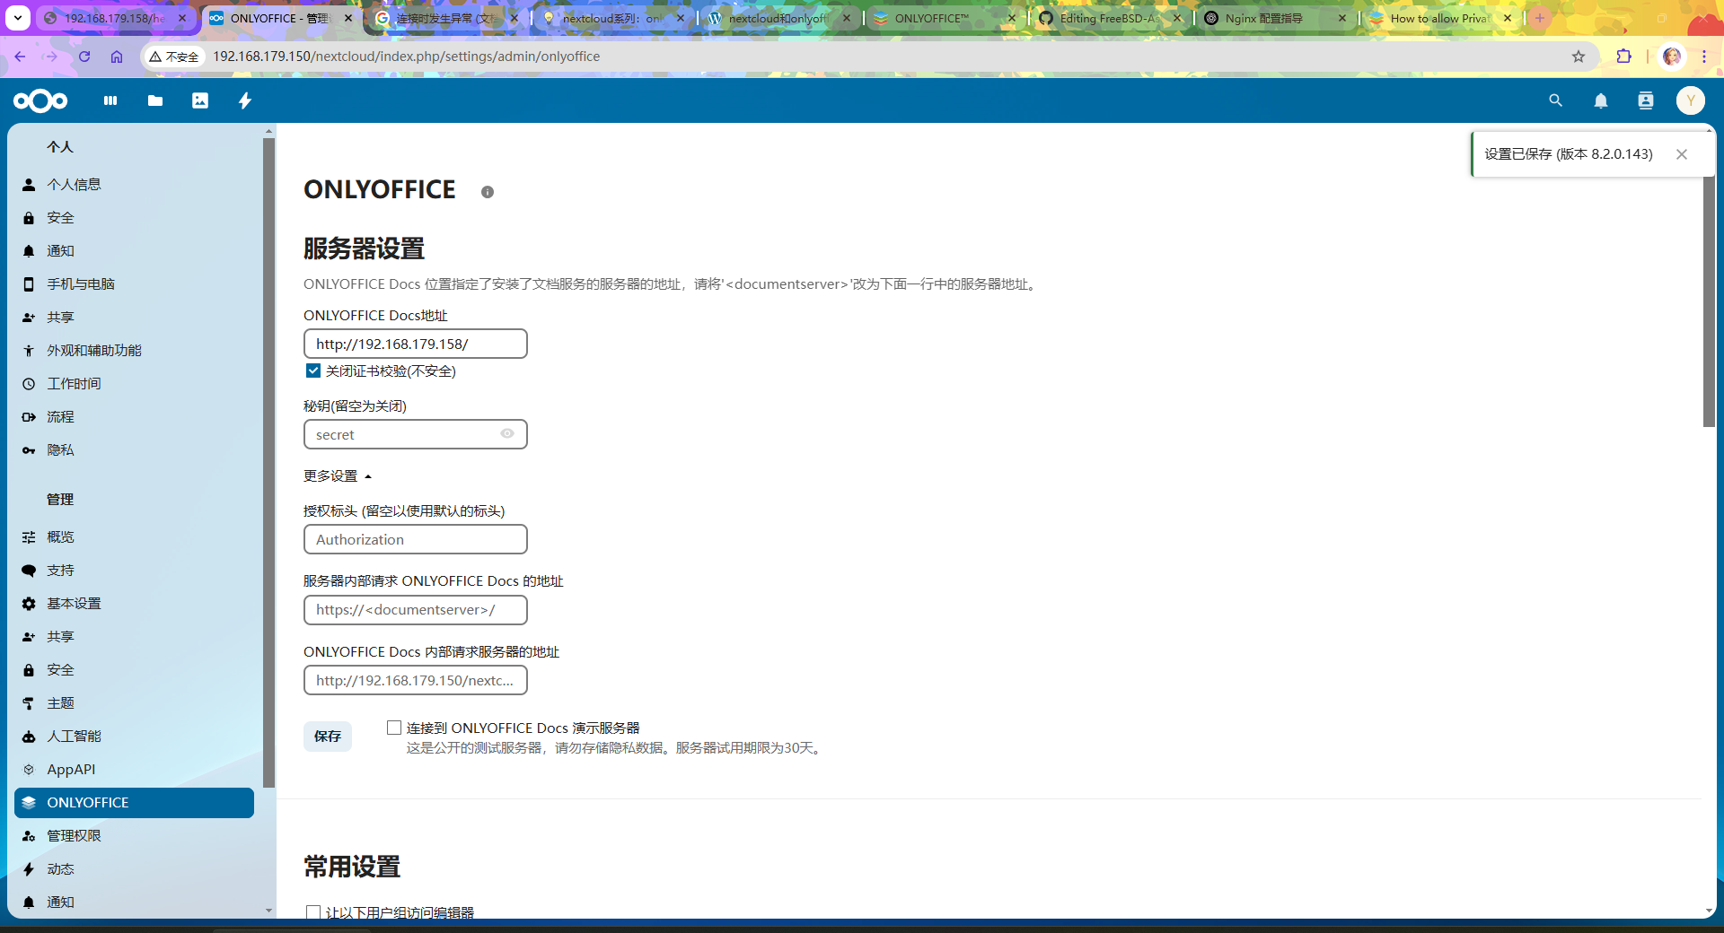
Task: Open 工作时间 settings
Action: tap(134, 384)
